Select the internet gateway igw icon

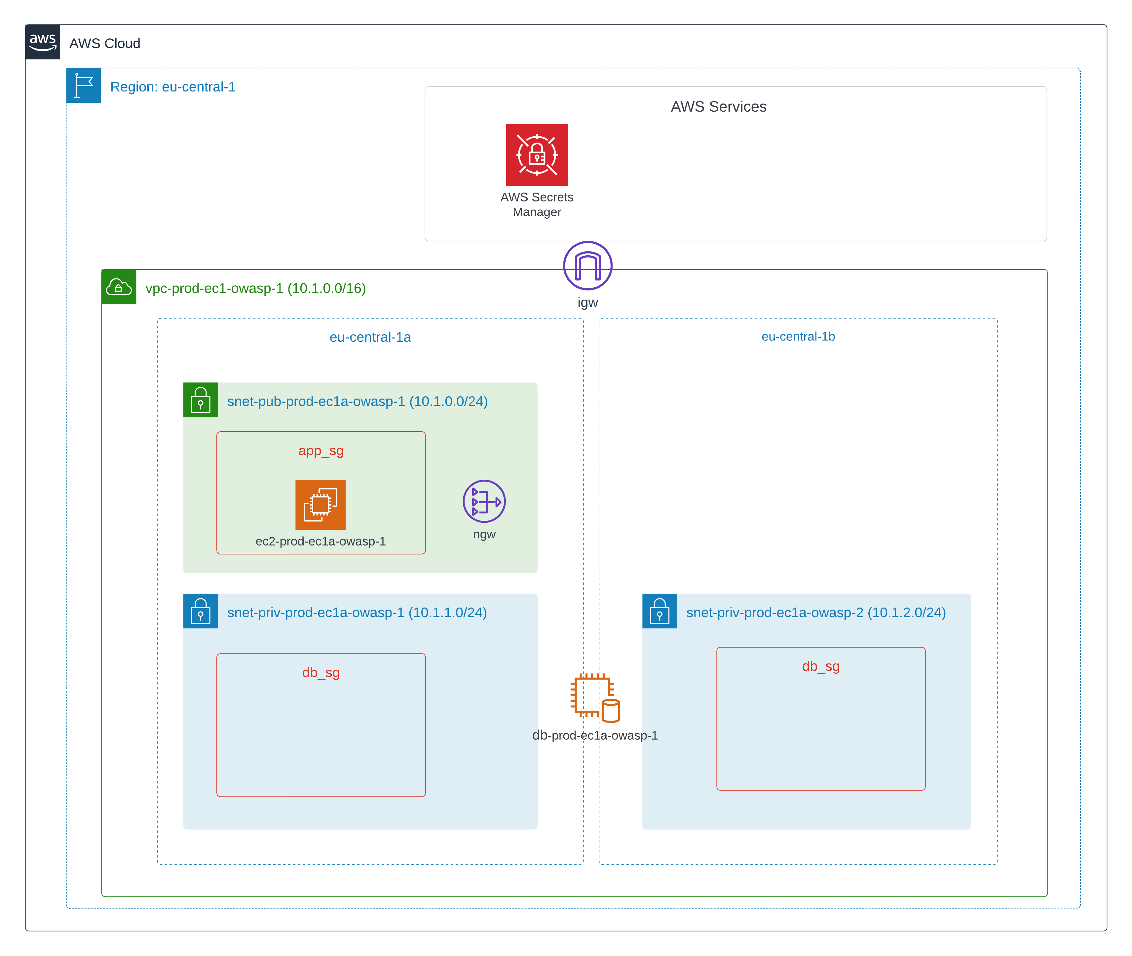[x=587, y=266]
